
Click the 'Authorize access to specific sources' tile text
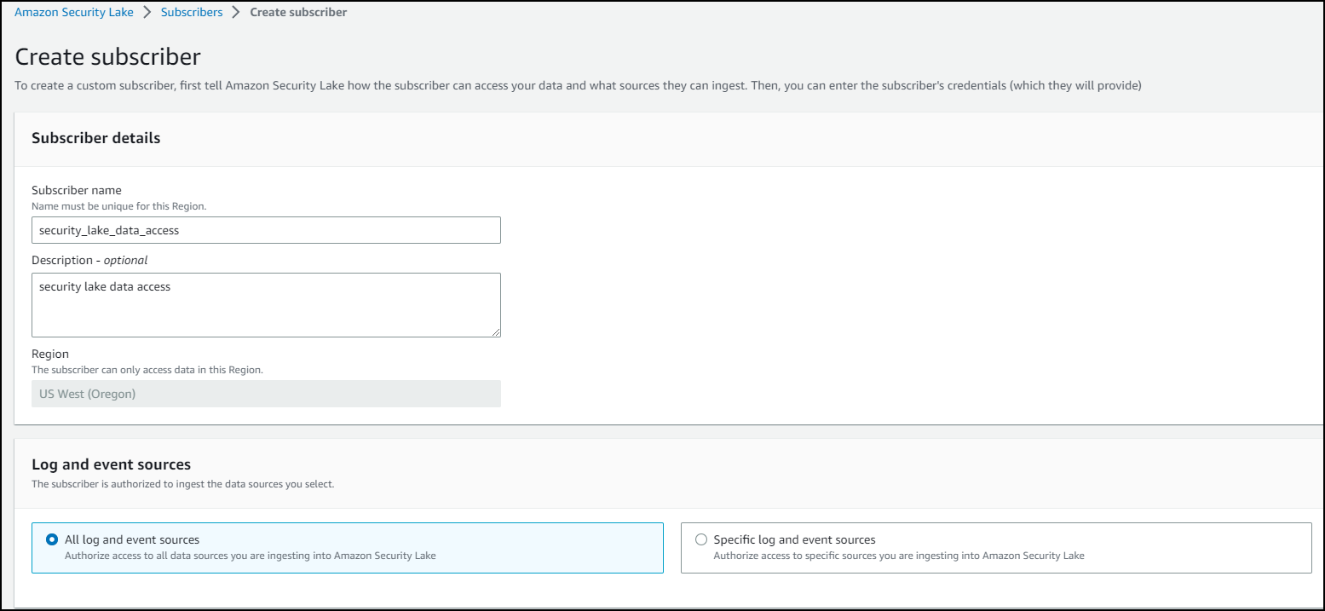[898, 556]
